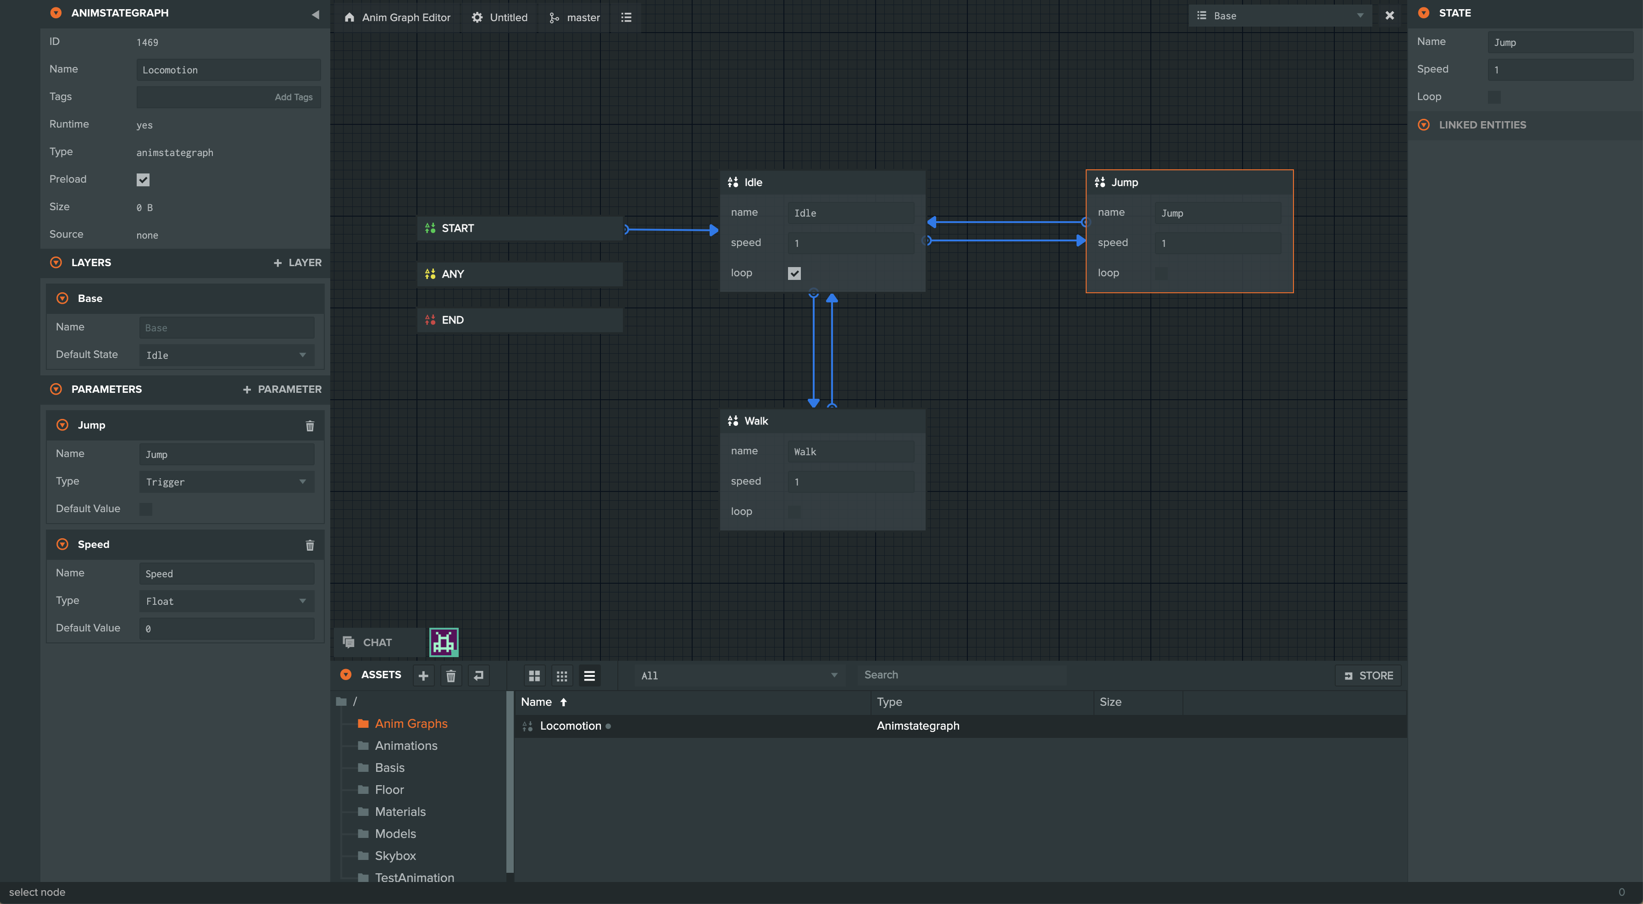Uncheck loop on the Idle state node
The width and height of the screenshot is (1643, 904).
(x=794, y=273)
